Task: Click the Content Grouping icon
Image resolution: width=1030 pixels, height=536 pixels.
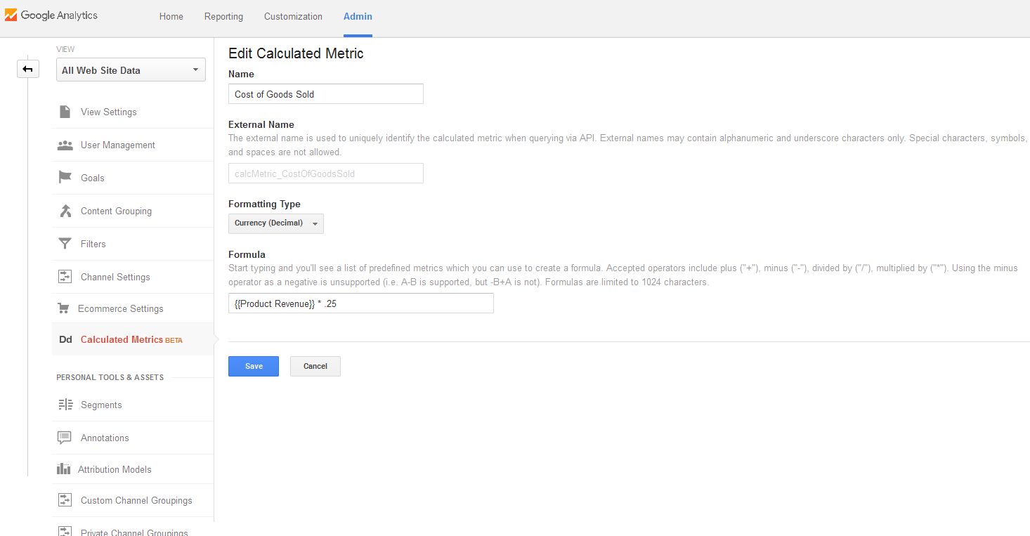Action: [65, 211]
